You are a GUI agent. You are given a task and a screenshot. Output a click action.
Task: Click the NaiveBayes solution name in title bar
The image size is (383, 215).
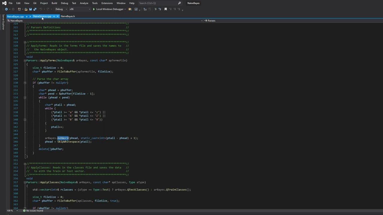193,3
